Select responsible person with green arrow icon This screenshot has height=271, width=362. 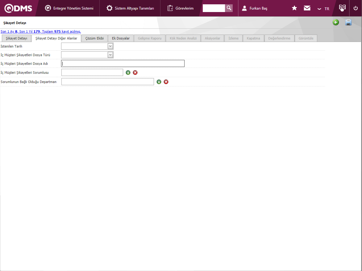click(128, 73)
